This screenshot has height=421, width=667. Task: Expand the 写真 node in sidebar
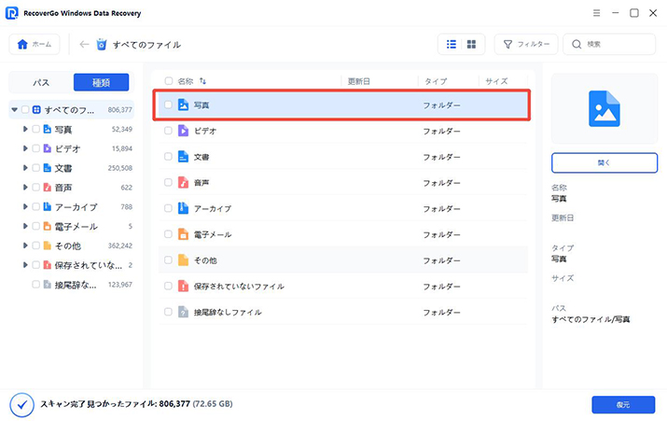(25, 129)
